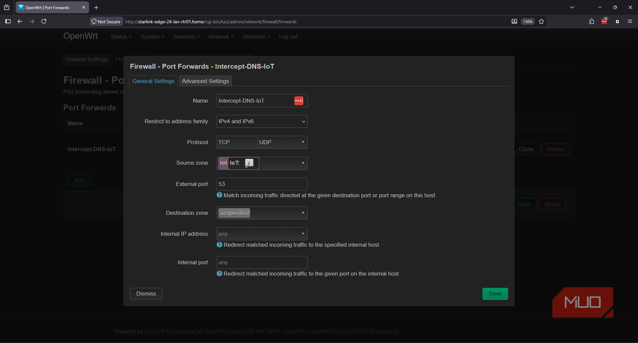The height and width of the screenshot is (343, 638).
Task: Open the Services menu in the OpenWrt navbar
Action: tap(186, 37)
